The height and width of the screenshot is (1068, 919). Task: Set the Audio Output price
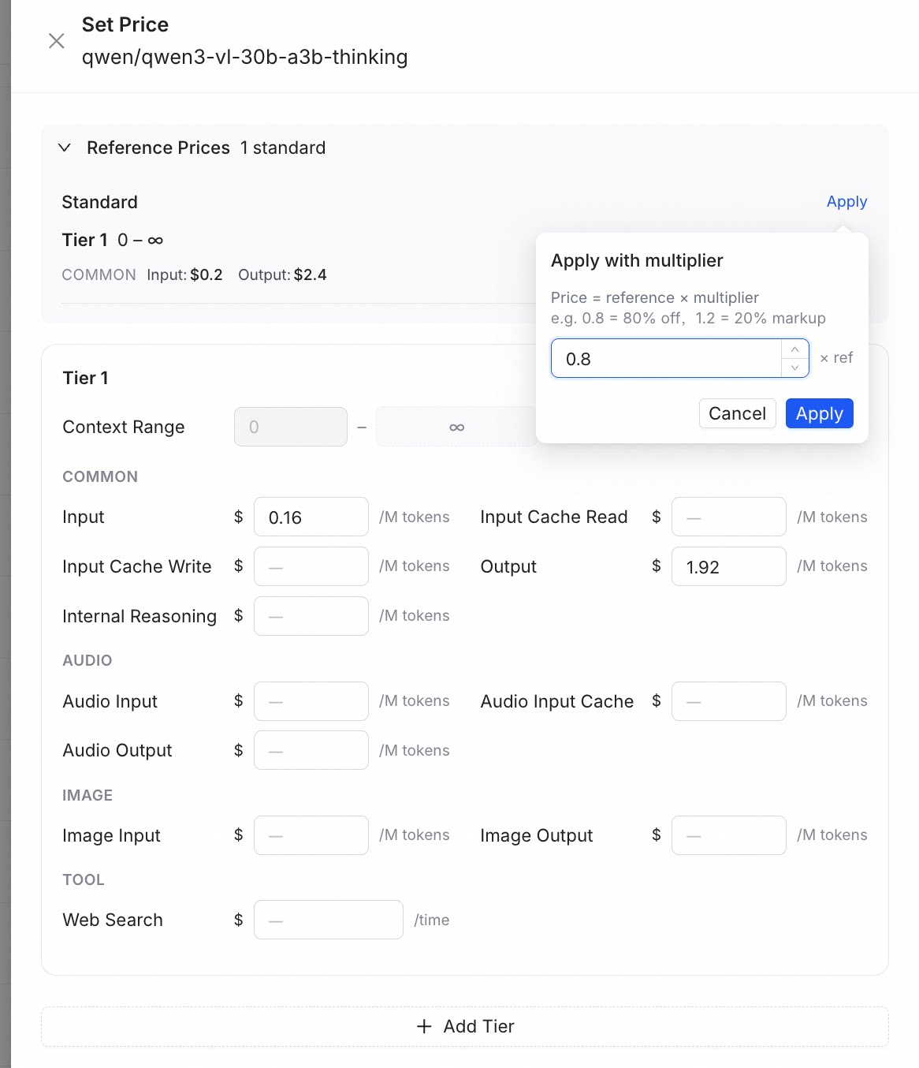click(x=311, y=750)
